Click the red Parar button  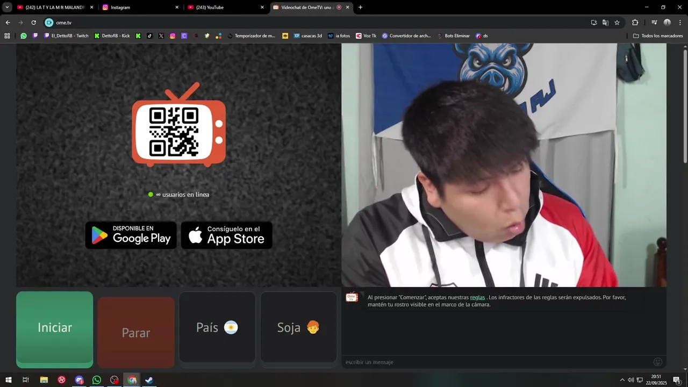[136, 333]
